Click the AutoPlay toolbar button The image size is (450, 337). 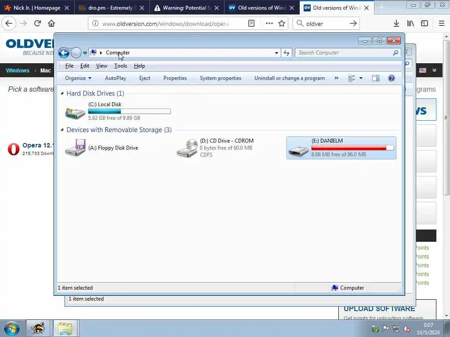coord(116,78)
